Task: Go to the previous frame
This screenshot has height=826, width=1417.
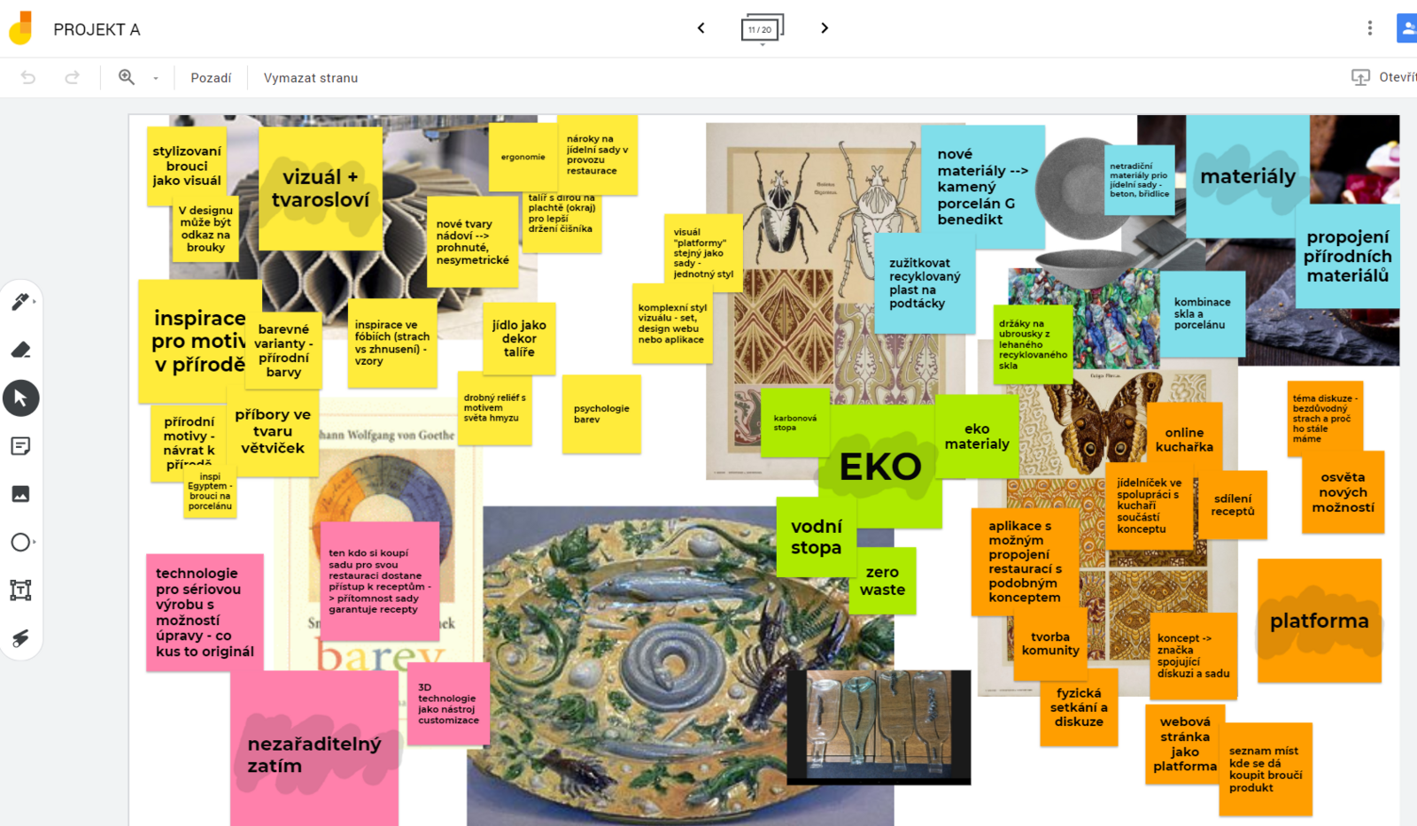Action: tap(701, 28)
